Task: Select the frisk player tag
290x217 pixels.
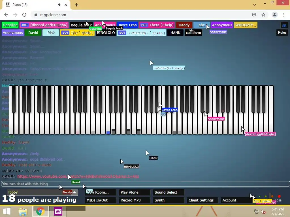Action: pos(51,33)
